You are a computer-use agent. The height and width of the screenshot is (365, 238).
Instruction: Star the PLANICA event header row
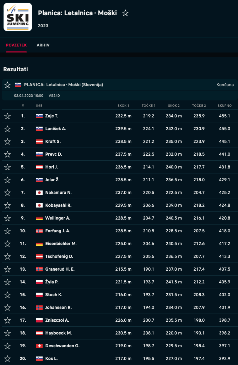point(7,85)
